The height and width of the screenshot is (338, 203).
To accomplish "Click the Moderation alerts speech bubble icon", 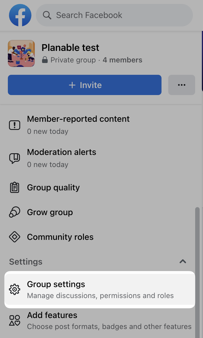I will [15, 158].
